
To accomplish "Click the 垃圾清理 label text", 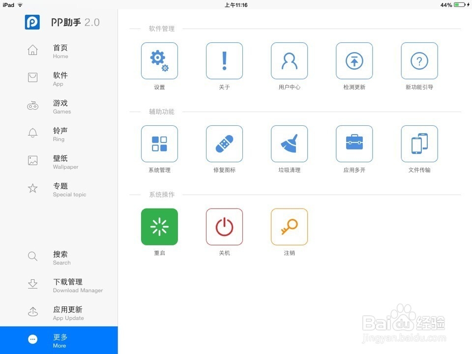I will pyautogui.click(x=289, y=170).
